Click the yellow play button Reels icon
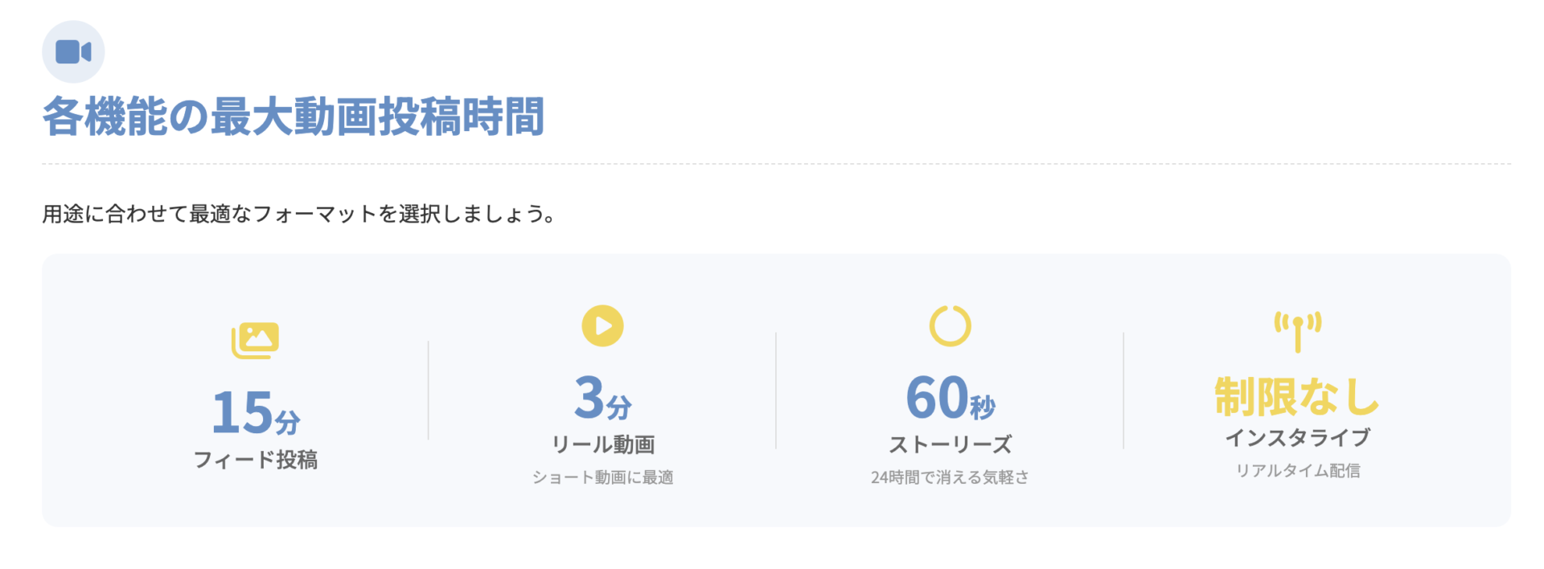 click(602, 325)
